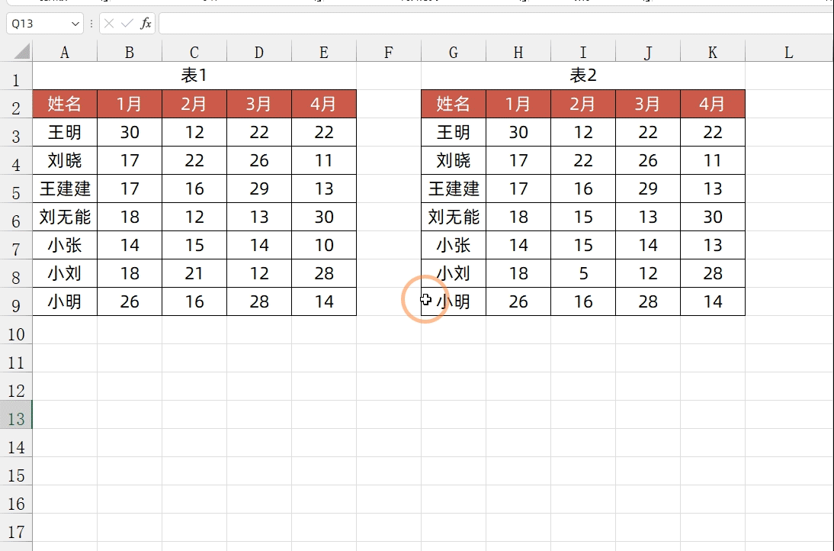The width and height of the screenshot is (834, 551).
Task: Click the 表2 title cell
Action: [583, 75]
